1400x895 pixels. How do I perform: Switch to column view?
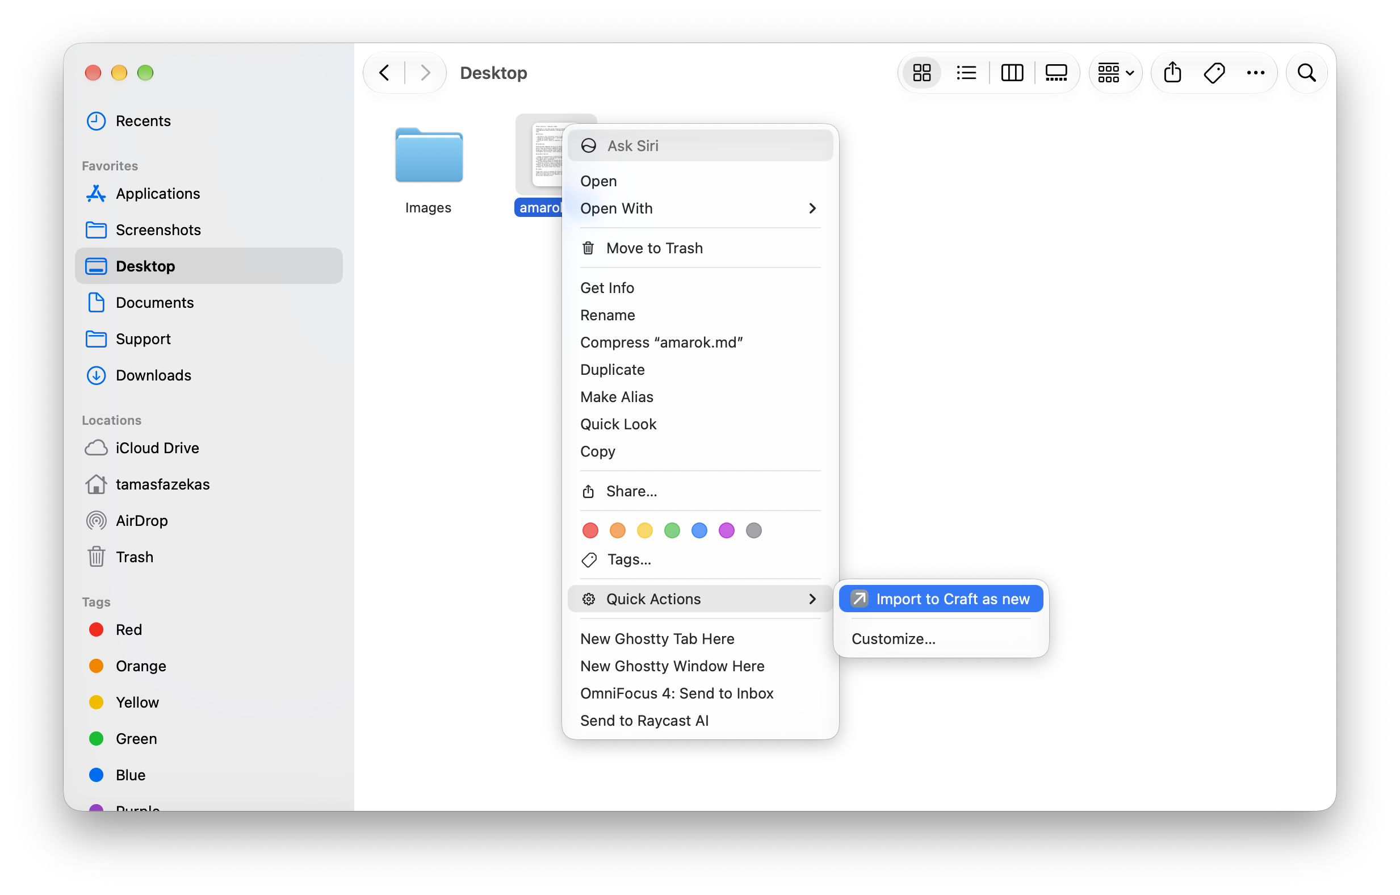[x=1012, y=73]
